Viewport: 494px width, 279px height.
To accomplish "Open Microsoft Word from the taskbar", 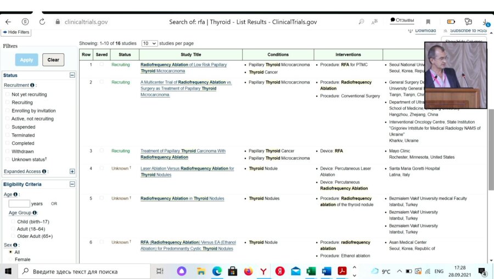I will (x=327, y=271).
